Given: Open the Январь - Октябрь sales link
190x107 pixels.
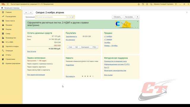Looking at the screenshot, I should [111, 45].
